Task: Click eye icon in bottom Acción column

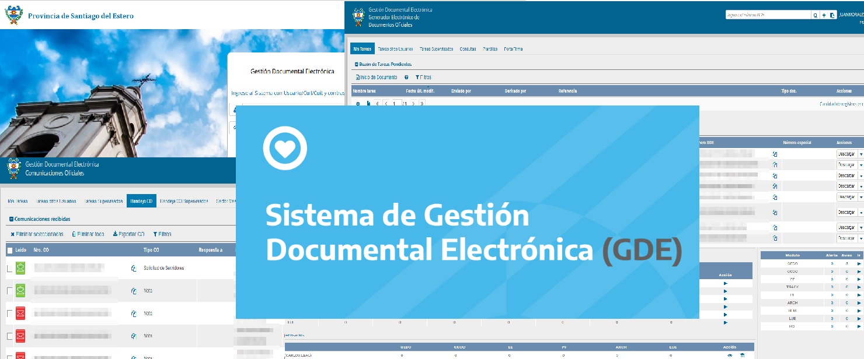Action: pos(730,355)
